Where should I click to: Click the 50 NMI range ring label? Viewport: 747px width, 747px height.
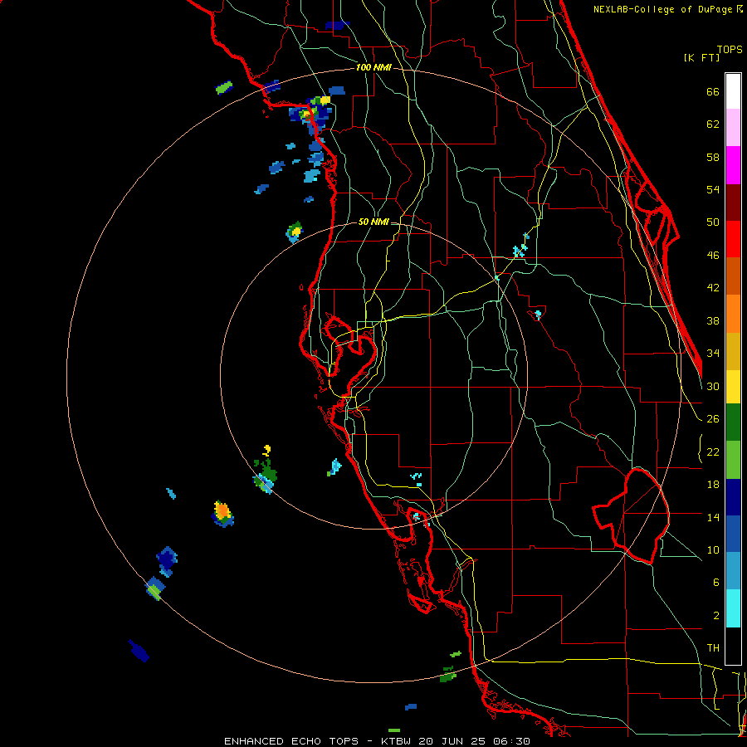click(373, 222)
